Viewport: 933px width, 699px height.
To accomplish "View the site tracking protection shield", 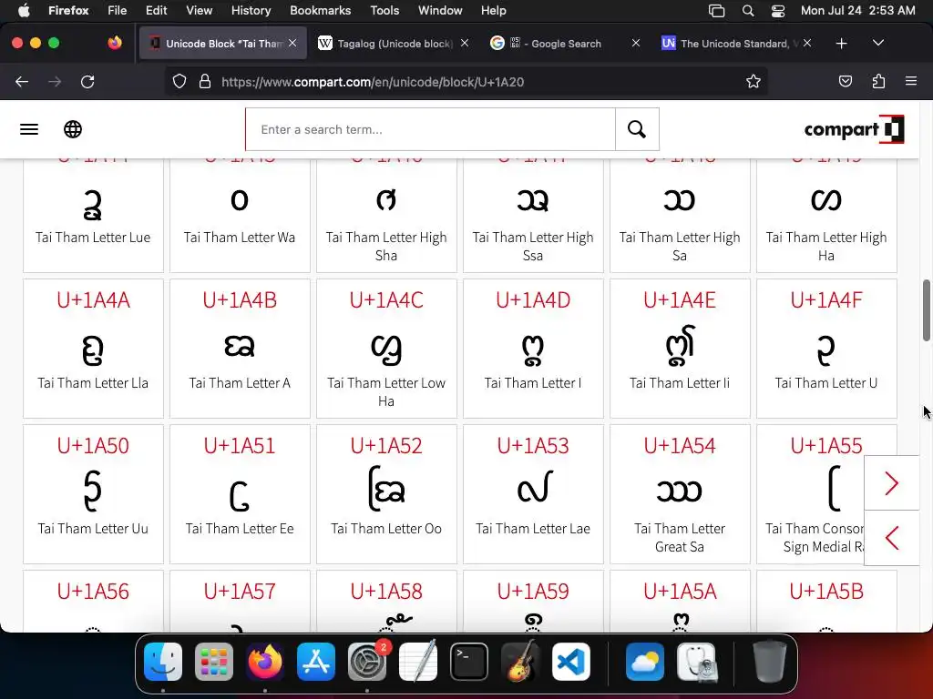I will tap(179, 81).
